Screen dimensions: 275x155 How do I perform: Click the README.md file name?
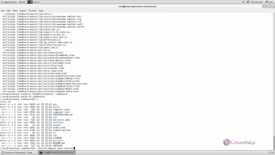pos(58,143)
